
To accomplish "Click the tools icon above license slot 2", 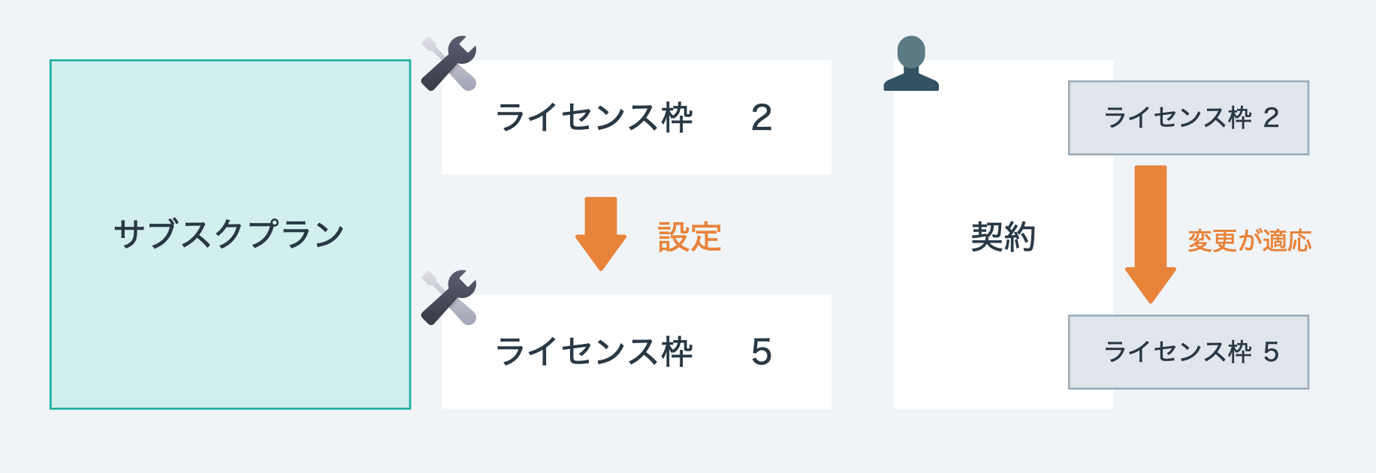I will point(448,64).
